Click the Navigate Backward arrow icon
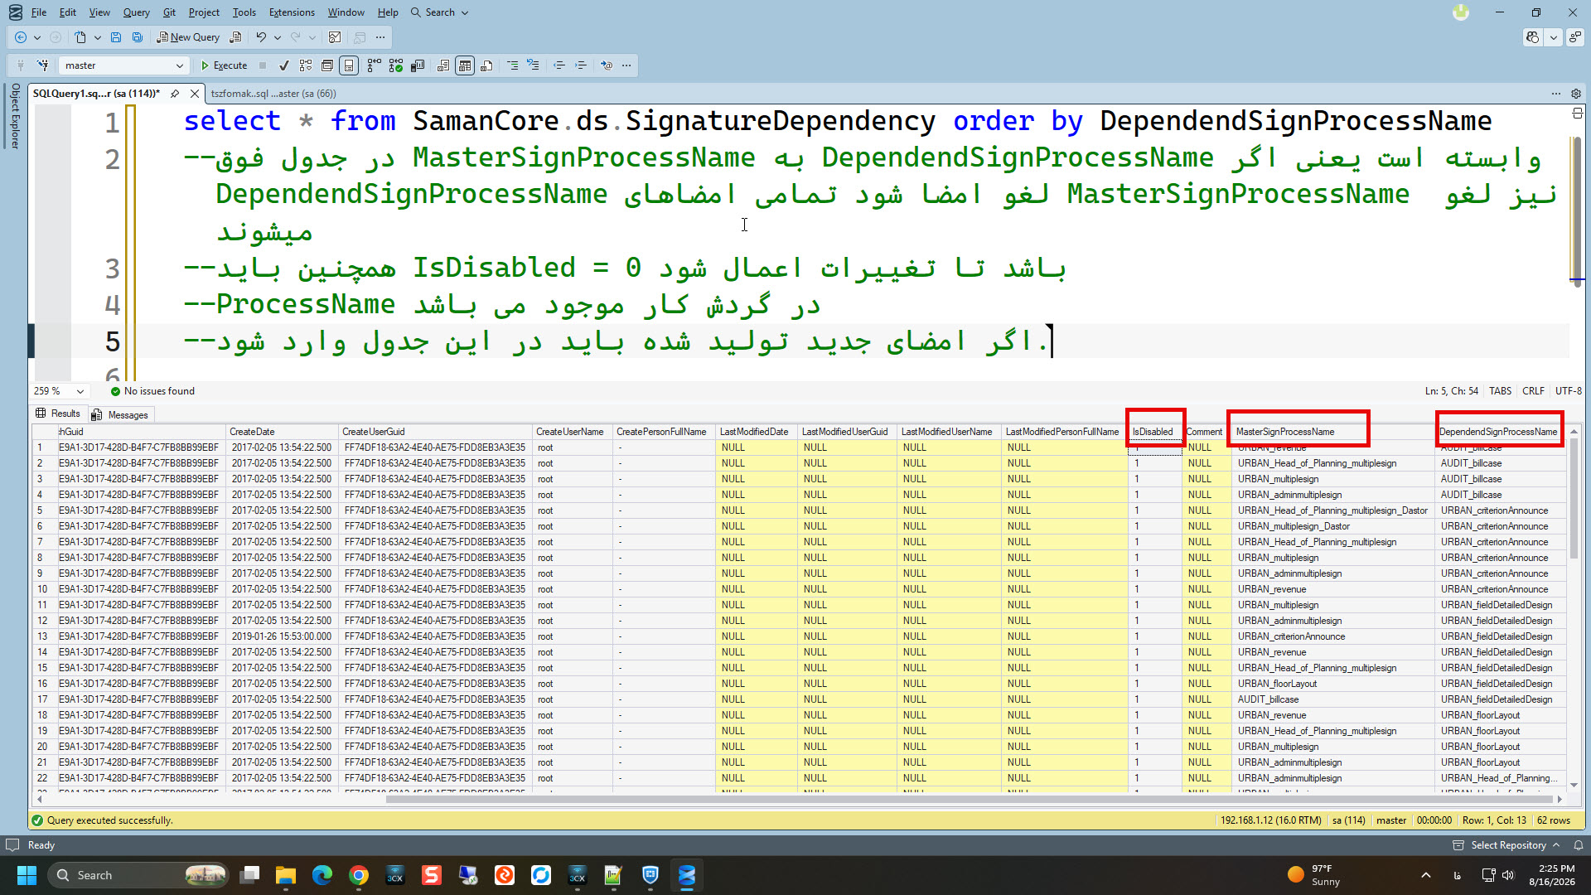The width and height of the screenshot is (1591, 895). 21,37
